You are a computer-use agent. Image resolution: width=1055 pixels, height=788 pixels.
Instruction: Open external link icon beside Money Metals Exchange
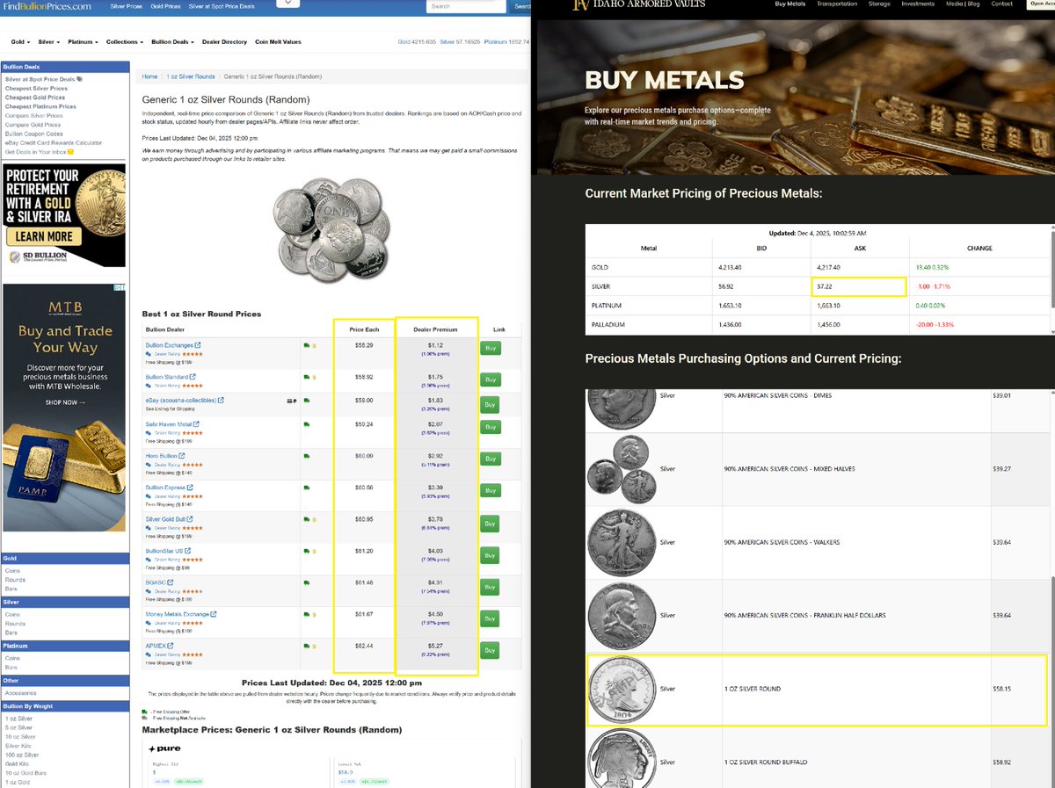point(214,614)
